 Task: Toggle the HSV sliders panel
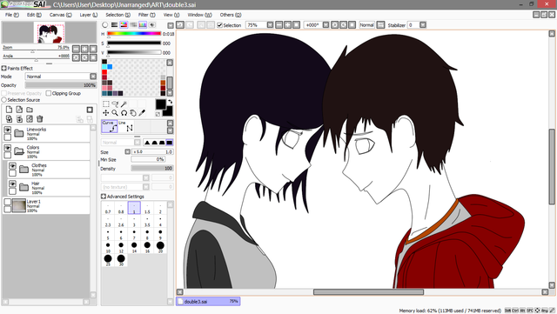click(x=124, y=25)
